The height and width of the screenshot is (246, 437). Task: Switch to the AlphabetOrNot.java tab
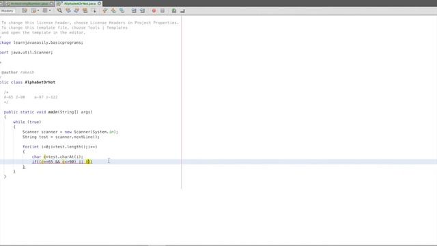pyautogui.click(x=80, y=3)
